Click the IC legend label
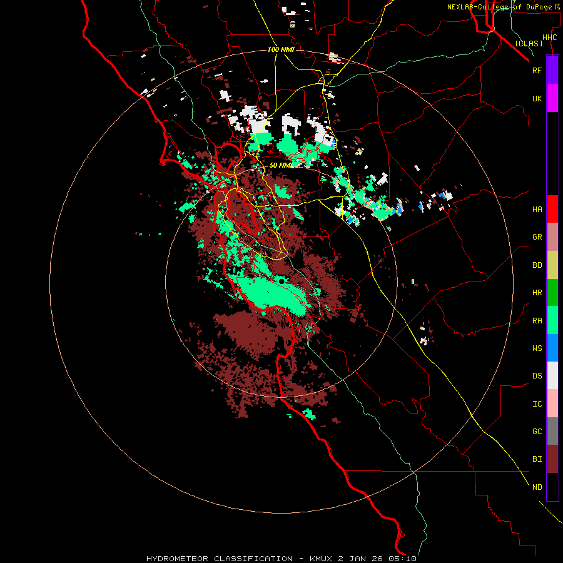 pos(537,404)
